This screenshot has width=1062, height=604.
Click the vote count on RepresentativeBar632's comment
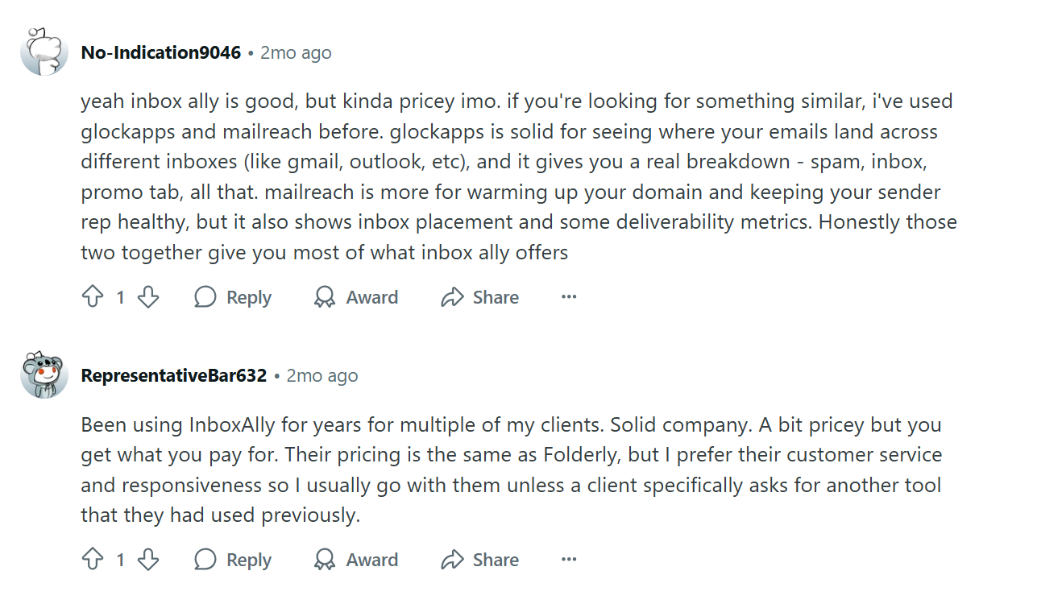tap(120, 560)
